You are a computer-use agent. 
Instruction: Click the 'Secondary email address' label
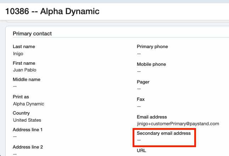point(163,133)
